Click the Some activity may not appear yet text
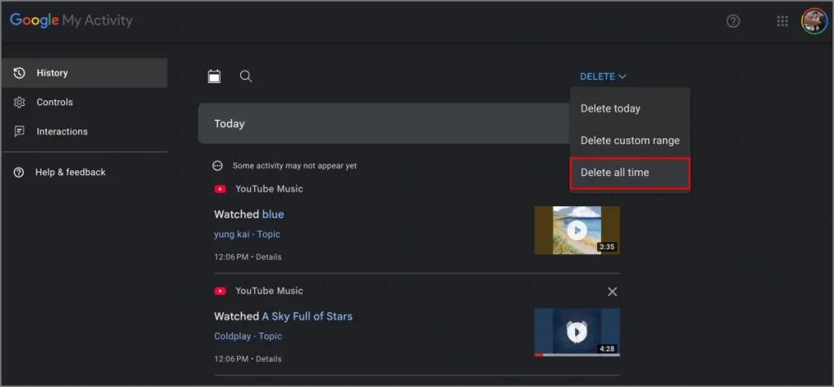Image resolution: width=834 pixels, height=387 pixels. tap(295, 166)
